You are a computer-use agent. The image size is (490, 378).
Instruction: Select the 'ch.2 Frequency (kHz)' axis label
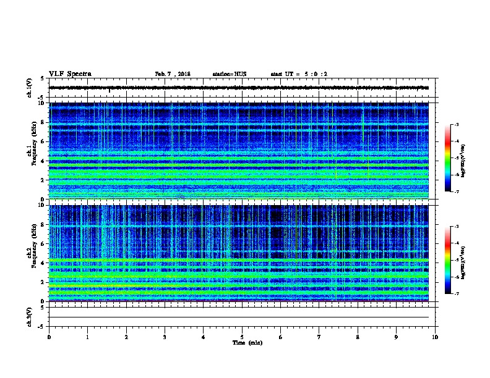[x=32, y=246]
